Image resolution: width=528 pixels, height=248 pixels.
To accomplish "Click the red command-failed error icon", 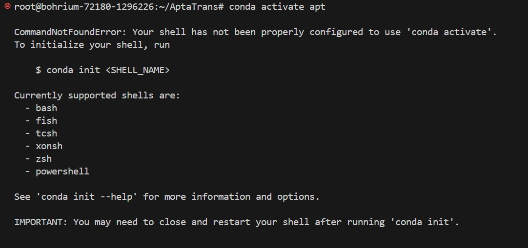I will point(7,6).
